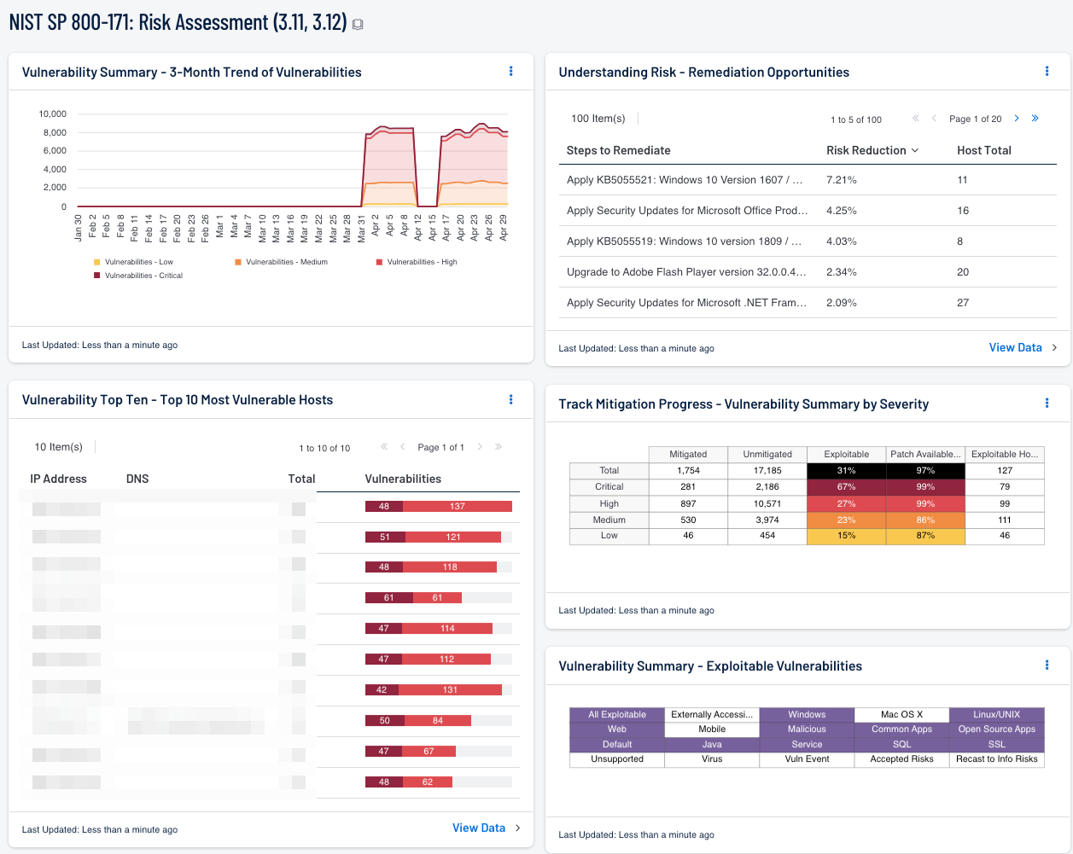Sort by Risk Reduction column chevron
Image resolution: width=1073 pixels, height=854 pixels.
[x=915, y=150]
